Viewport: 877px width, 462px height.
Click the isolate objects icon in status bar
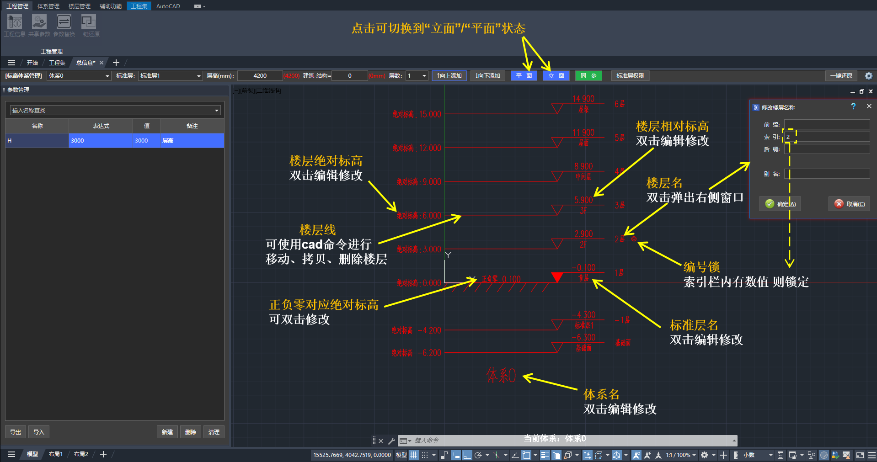pyautogui.click(x=812, y=455)
